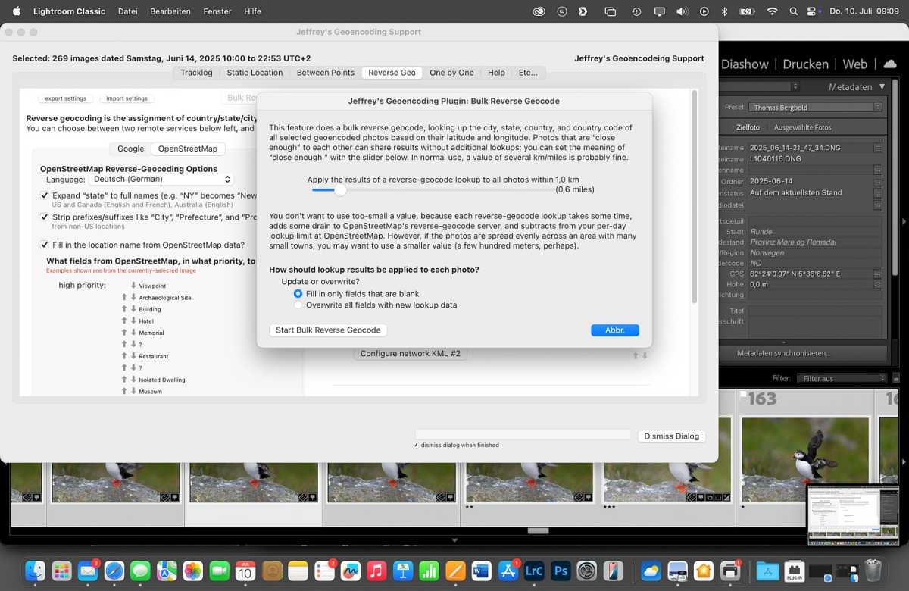Open the Preset dropdown Thomas Bergbold

click(x=817, y=108)
